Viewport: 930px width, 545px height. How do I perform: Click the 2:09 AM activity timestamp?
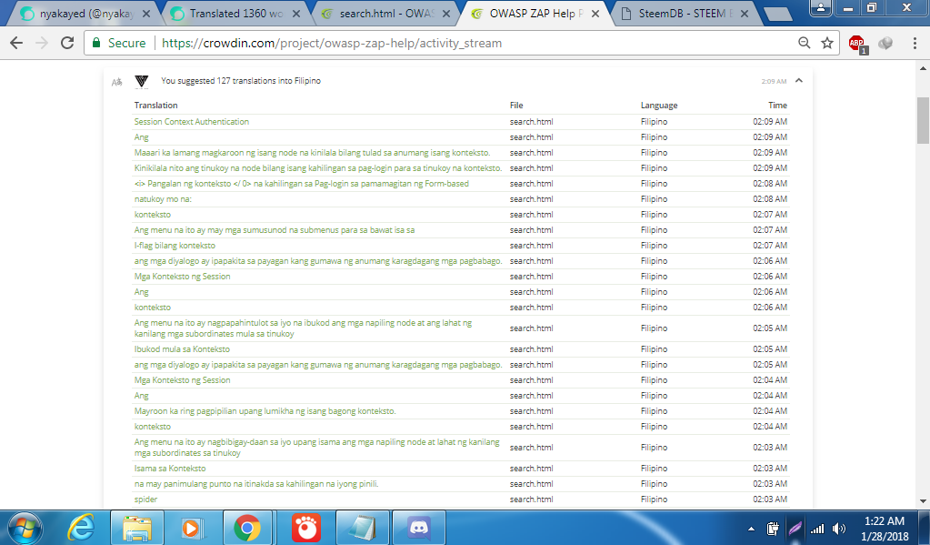[x=774, y=81]
